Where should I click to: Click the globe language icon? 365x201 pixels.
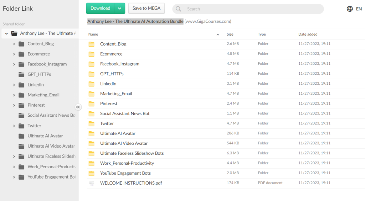coord(350,9)
